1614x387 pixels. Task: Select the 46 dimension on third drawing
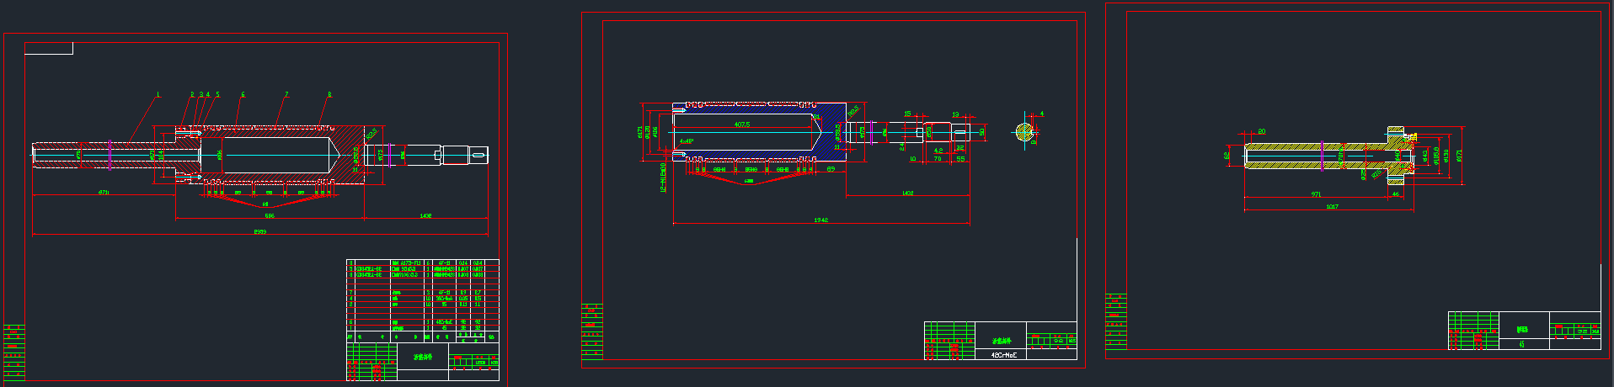(1395, 194)
